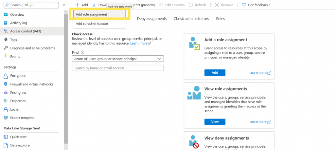
Task: Select Add role assignment from the menu
Action: tap(99, 14)
